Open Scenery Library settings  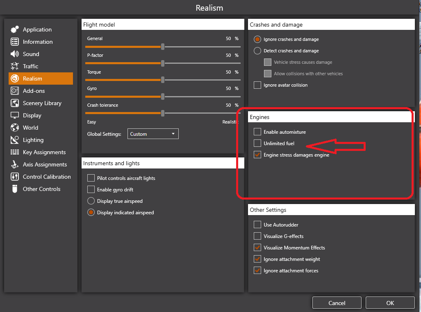(x=41, y=103)
